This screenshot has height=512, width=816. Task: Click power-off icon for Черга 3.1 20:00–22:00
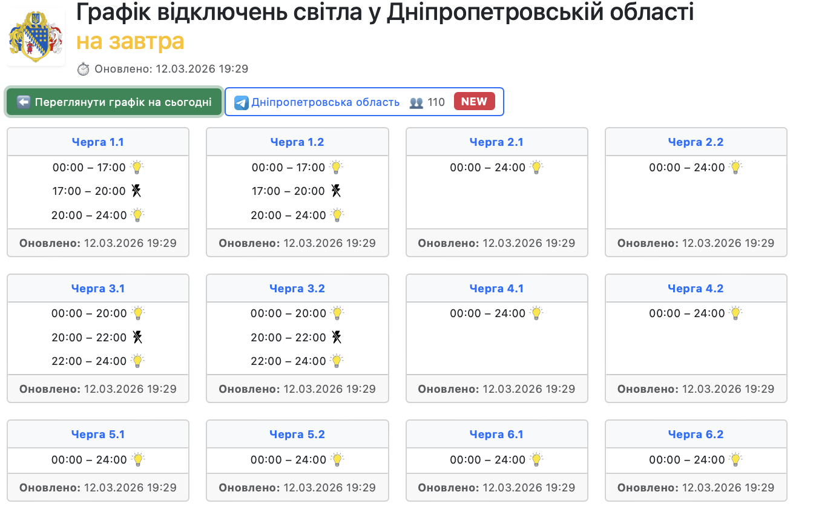tap(137, 337)
